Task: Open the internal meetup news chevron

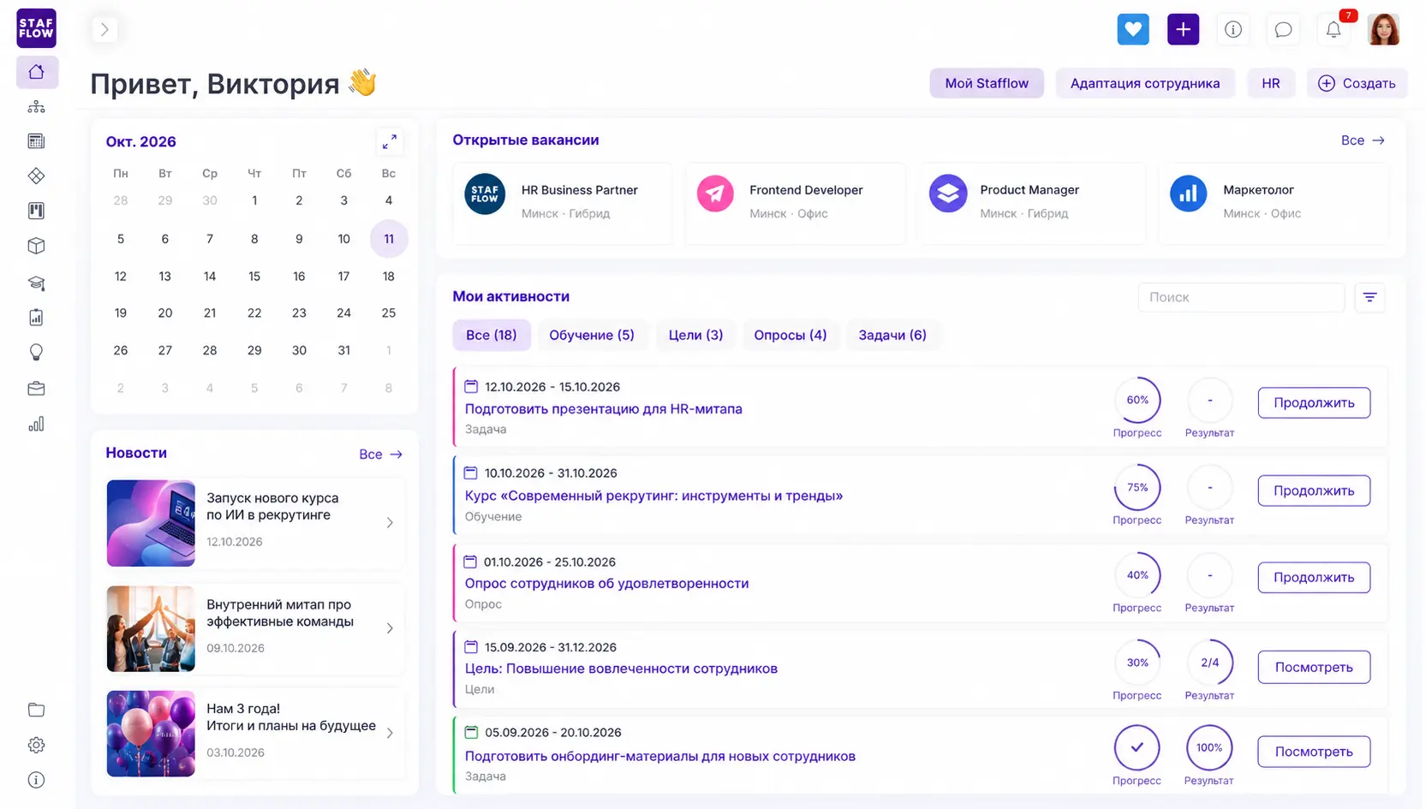Action: 390,628
